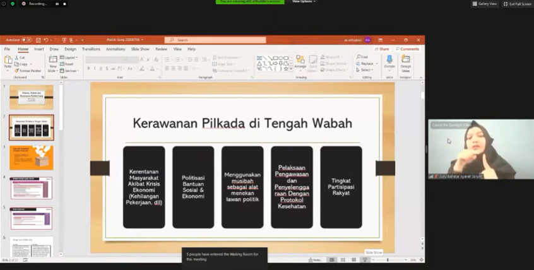Open the Dictate microphone tool
Image resolution: width=534 pixels, height=270 pixels.
[x=389, y=62]
